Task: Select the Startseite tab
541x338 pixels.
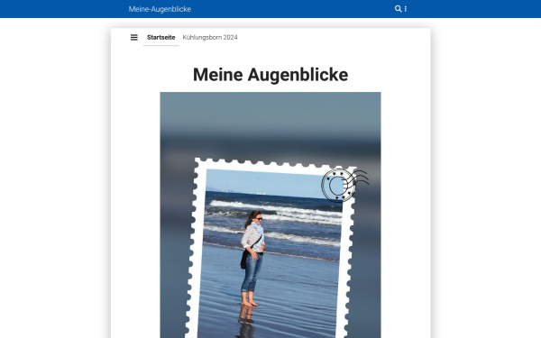Action: coord(161,37)
